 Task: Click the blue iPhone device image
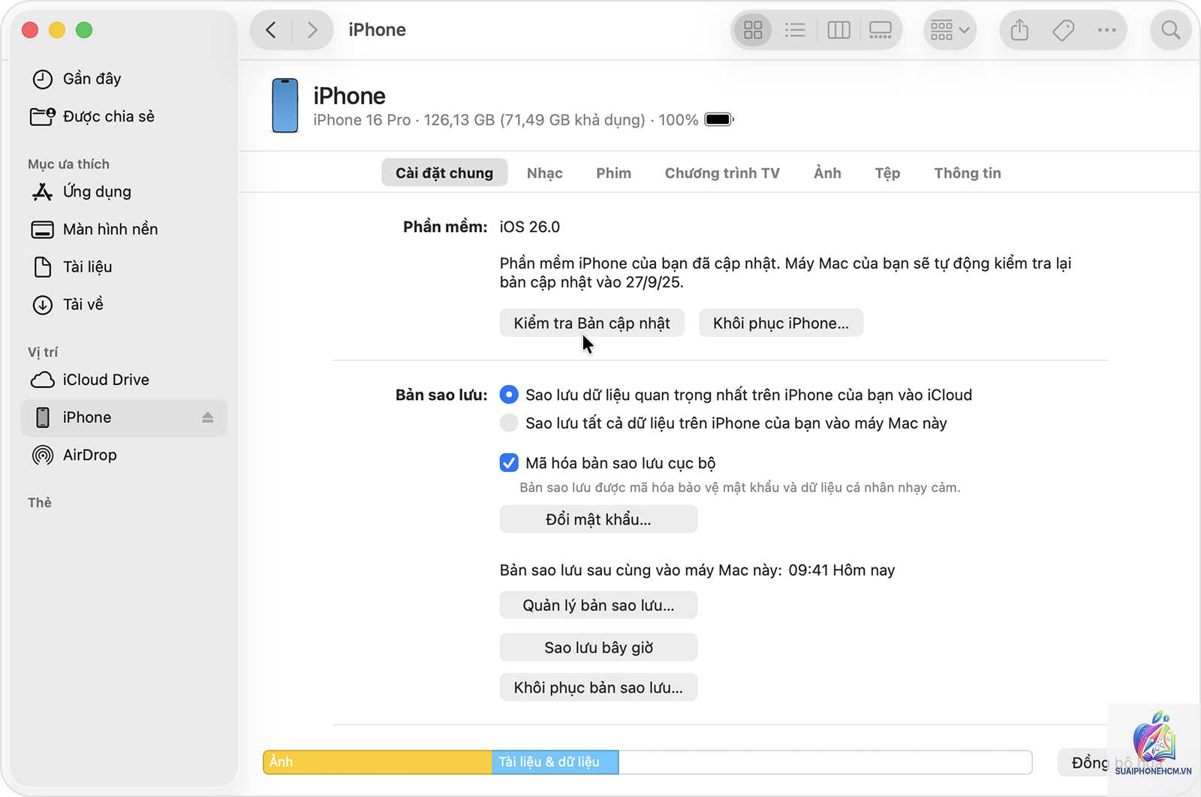point(284,105)
